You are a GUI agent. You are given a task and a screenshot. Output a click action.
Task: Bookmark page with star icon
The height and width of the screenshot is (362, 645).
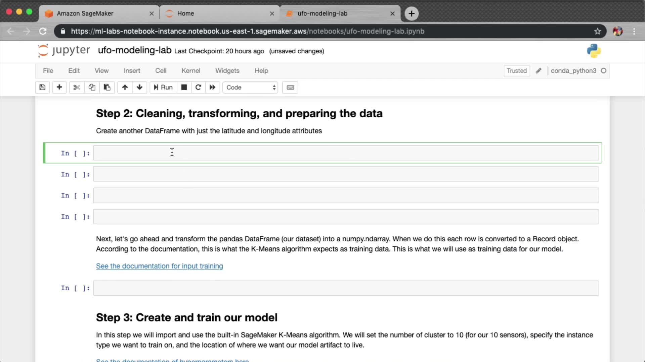coord(597,31)
